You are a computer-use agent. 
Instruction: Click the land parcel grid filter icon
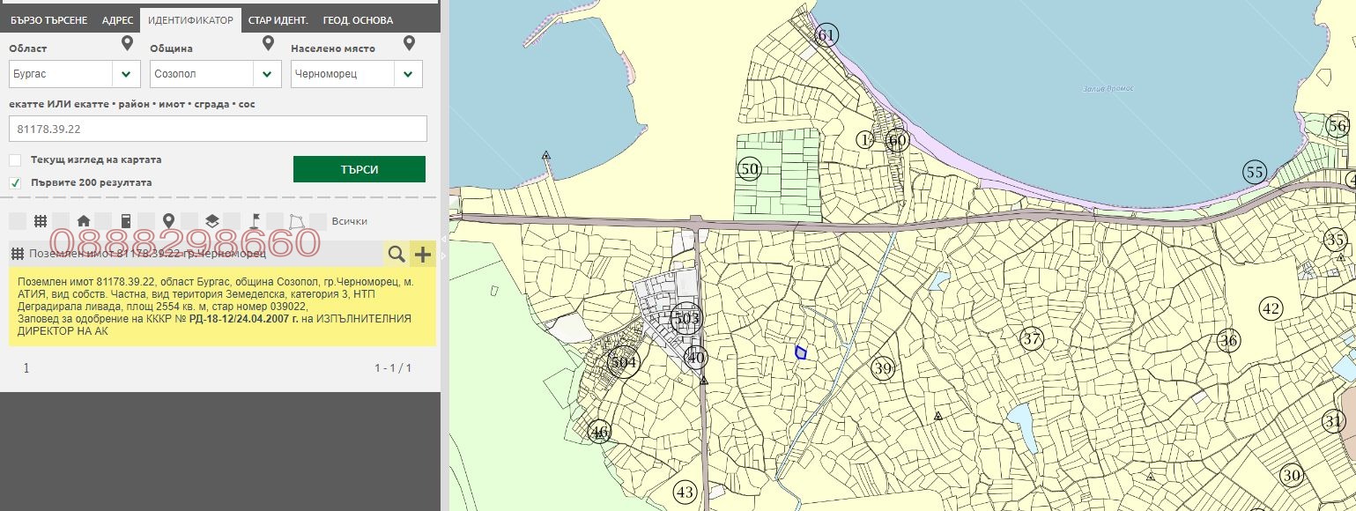[40, 221]
